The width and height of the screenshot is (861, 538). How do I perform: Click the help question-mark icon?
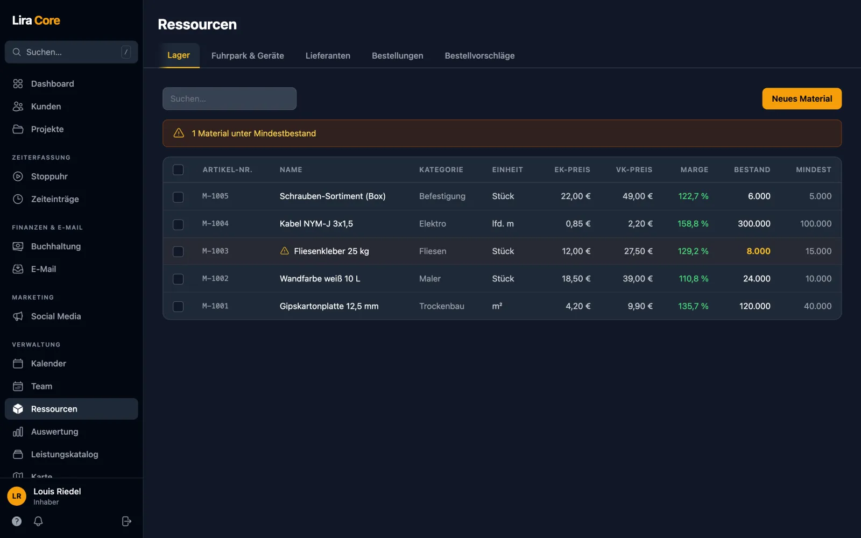click(17, 521)
